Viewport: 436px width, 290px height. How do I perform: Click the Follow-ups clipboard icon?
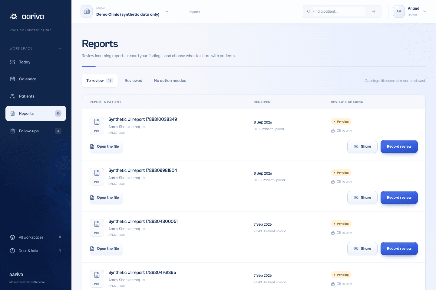coord(12,131)
